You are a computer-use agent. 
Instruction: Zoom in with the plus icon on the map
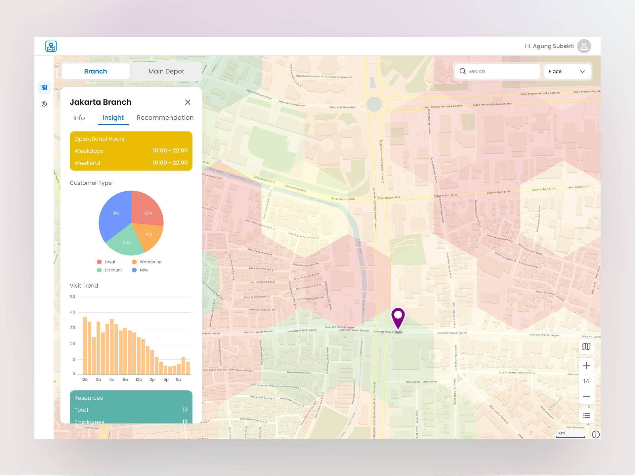pyautogui.click(x=586, y=365)
